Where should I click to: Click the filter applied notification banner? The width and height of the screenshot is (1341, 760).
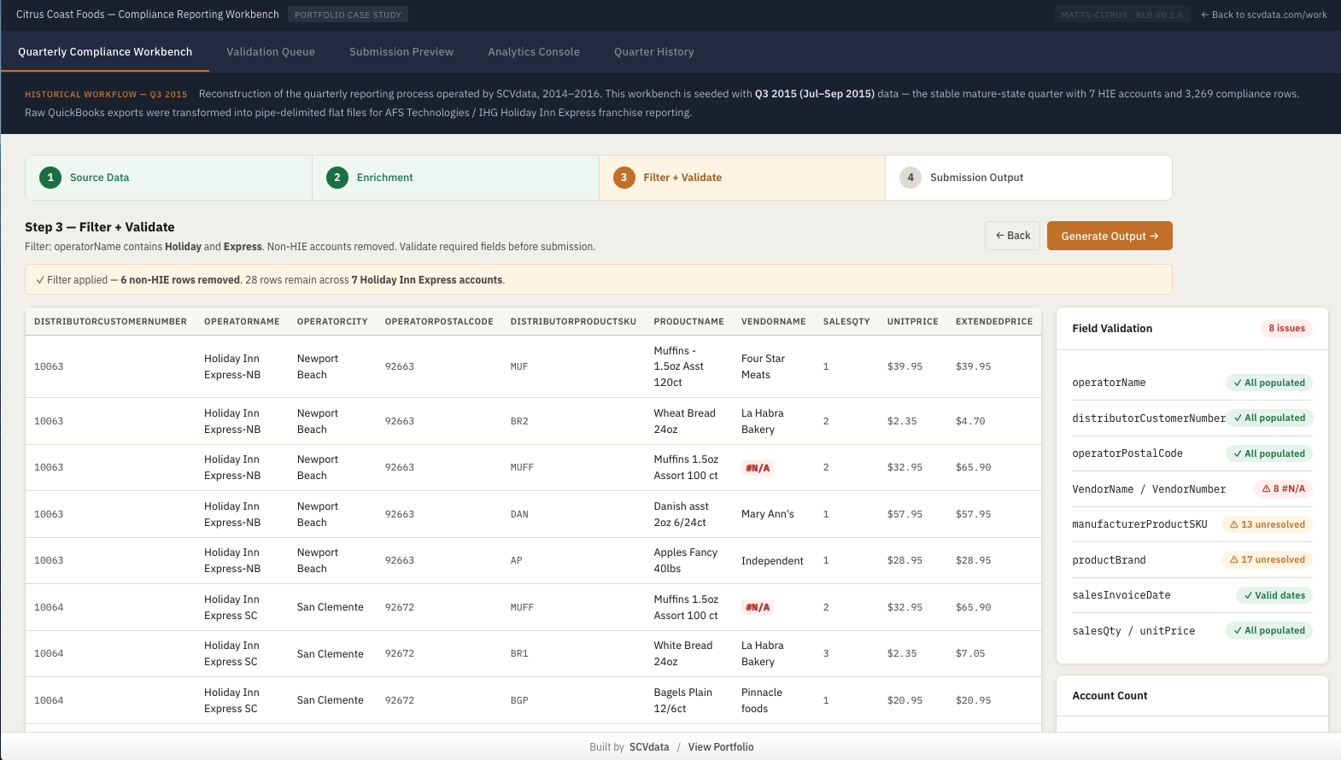click(599, 280)
